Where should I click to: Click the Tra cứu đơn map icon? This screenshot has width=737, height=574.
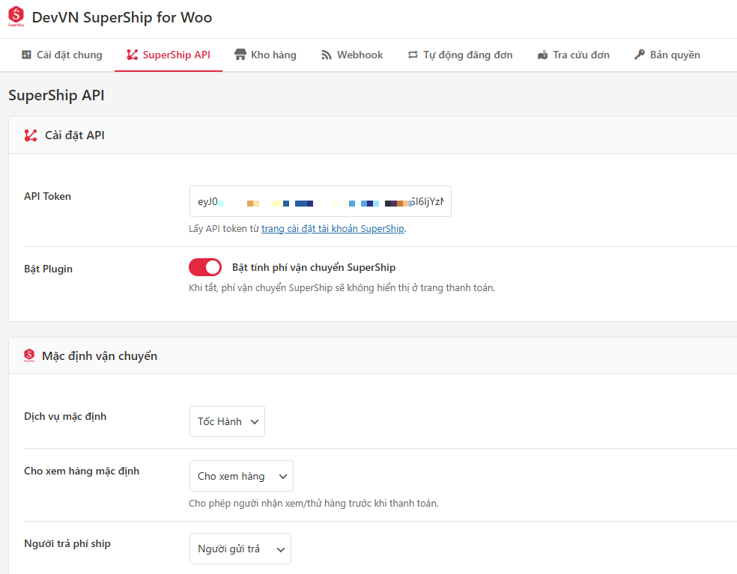[543, 55]
